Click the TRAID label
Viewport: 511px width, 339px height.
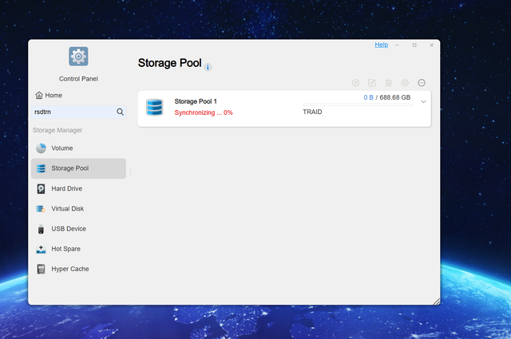[x=312, y=112]
